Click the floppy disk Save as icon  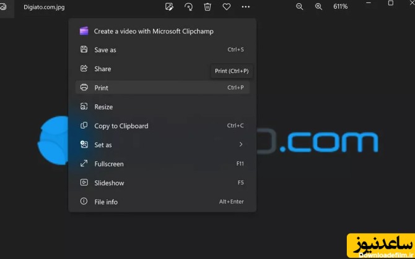coord(84,49)
